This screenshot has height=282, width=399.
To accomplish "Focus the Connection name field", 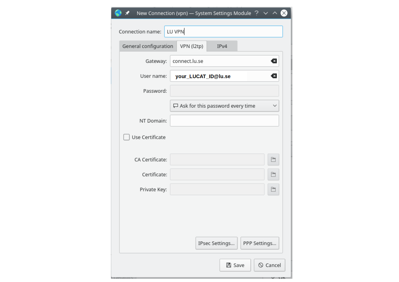I will pyautogui.click(x=223, y=32).
